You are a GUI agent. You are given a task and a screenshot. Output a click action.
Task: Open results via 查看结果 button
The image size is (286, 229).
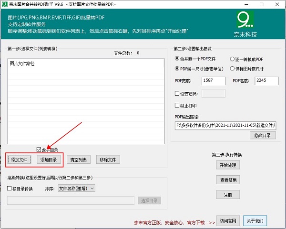(x=228, y=180)
